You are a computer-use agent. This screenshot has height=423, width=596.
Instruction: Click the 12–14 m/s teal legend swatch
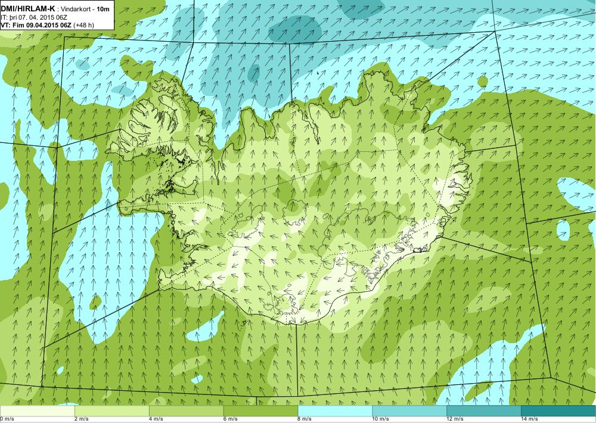[x=484, y=411]
